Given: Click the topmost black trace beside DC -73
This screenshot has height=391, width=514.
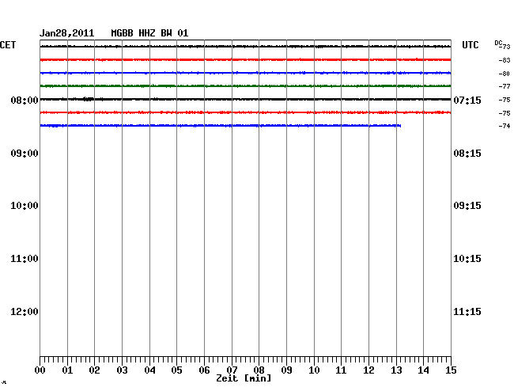Looking at the screenshot, I should (245, 47).
